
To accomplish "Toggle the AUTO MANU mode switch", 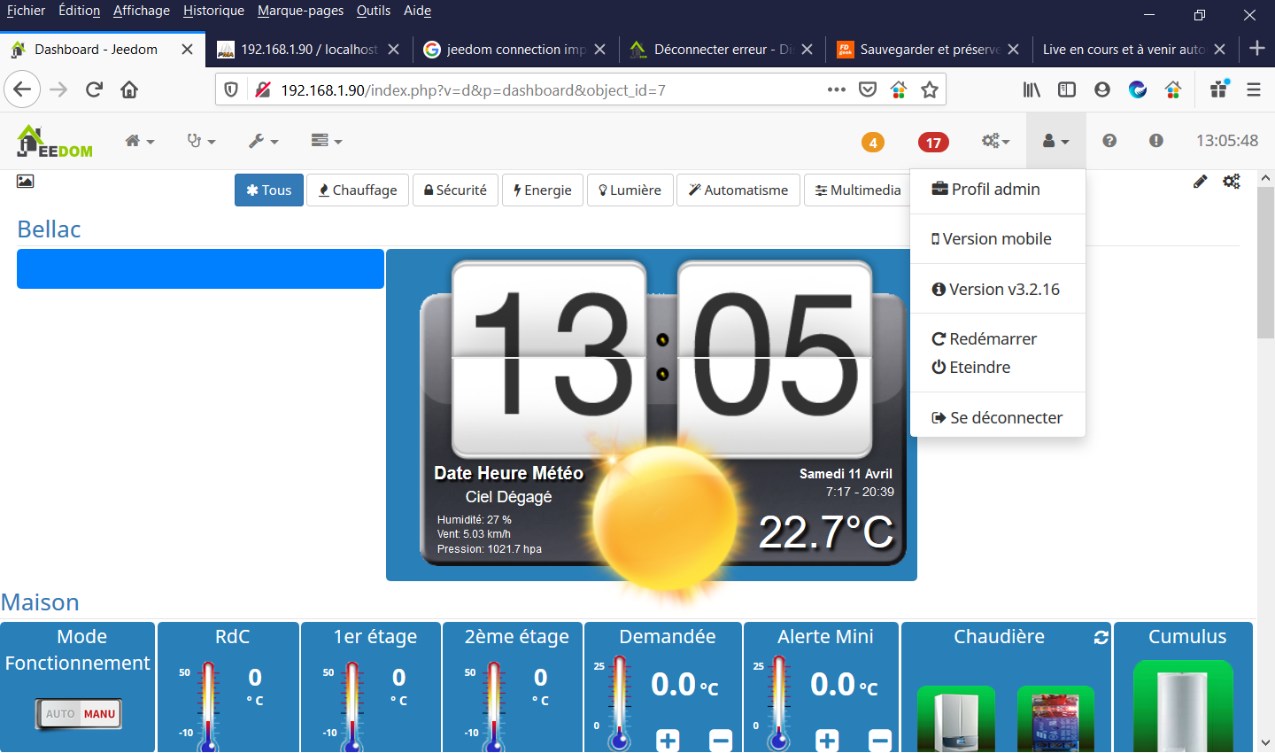I will tap(80, 714).
